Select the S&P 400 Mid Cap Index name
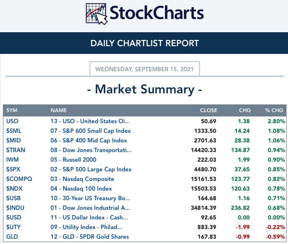Screen dimensions: 288x244 pyautogui.click(x=89, y=141)
